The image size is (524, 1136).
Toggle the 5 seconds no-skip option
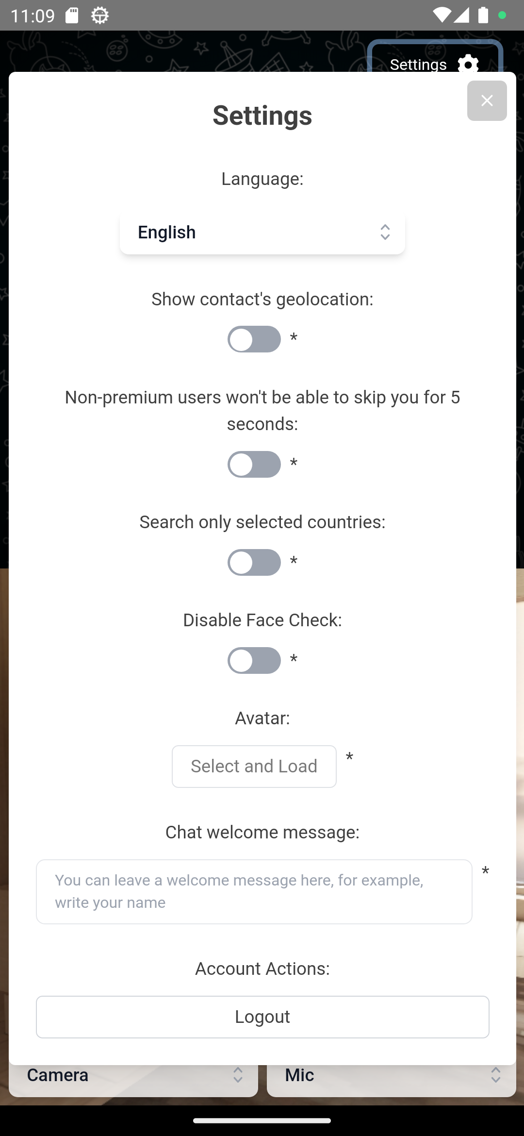[254, 464]
